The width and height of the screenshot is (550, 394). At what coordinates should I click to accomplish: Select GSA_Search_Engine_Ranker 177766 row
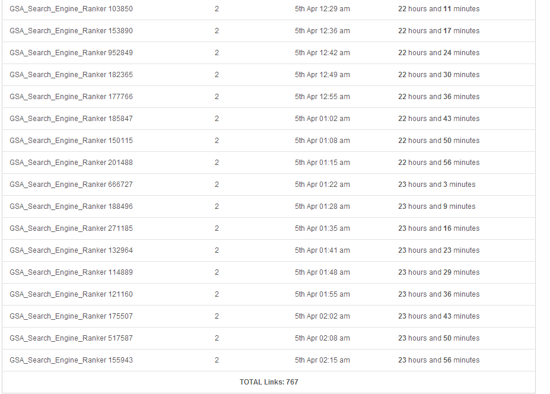coord(269,97)
